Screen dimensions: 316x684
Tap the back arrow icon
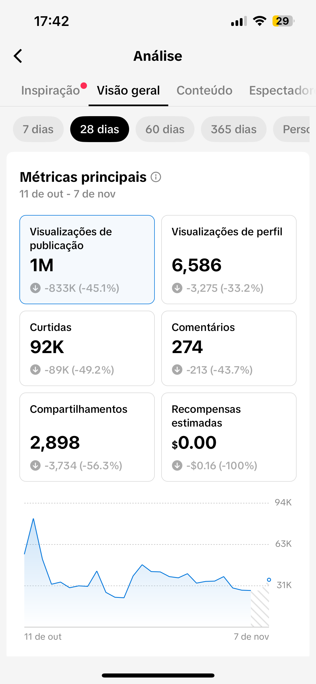click(18, 56)
